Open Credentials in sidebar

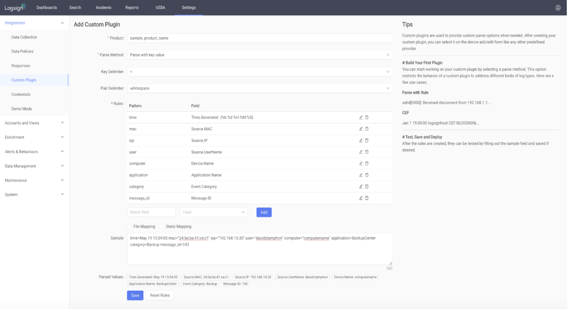click(34, 94)
